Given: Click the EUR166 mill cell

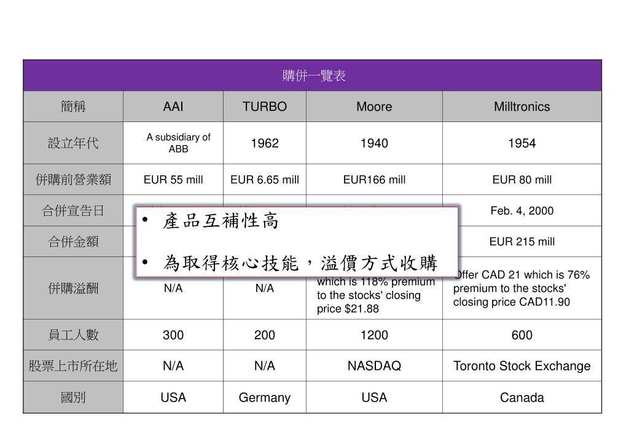Looking at the screenshot, I should [374, 180].
